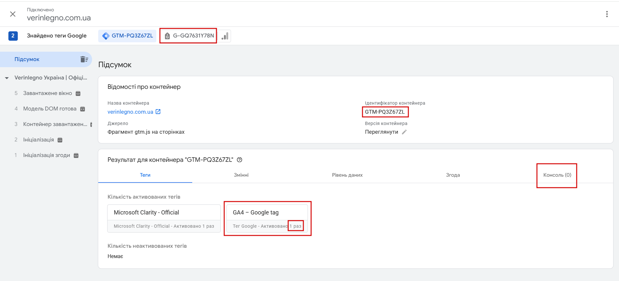Select event 2 Ініціалізація

(x=38, y=140)
